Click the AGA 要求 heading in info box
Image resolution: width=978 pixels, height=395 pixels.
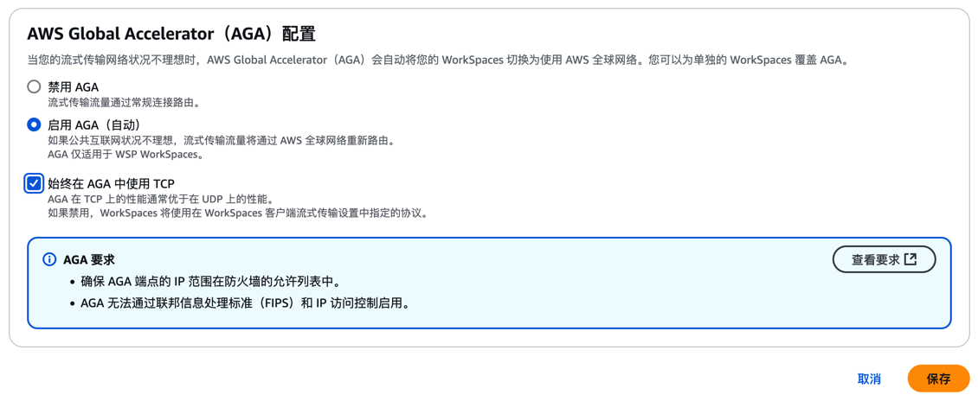pyautogui.click(x=89, y=260)
